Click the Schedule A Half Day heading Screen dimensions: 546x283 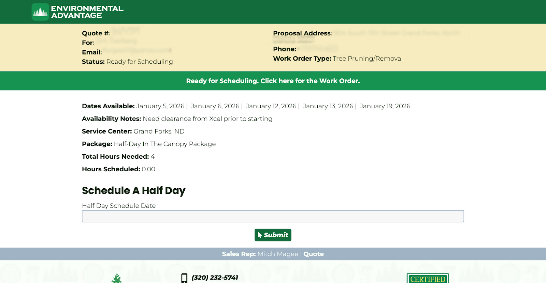pyautogui.click(x=133, y=191)
